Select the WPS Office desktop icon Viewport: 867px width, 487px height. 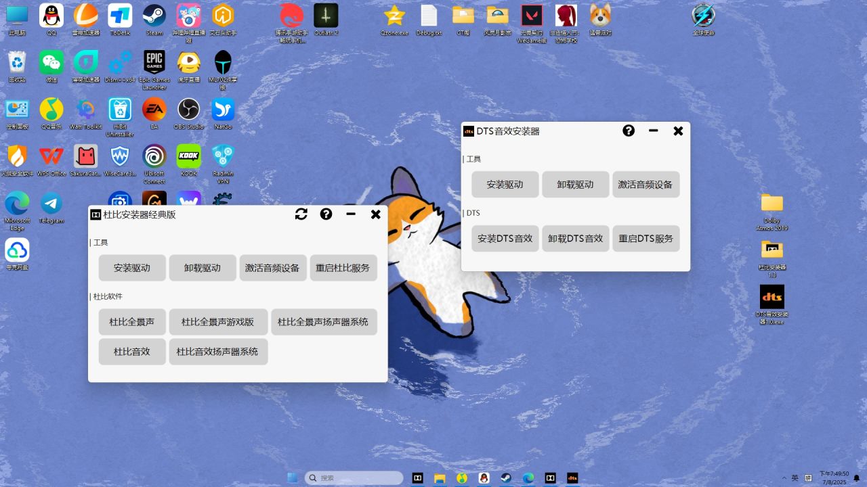[x=51, y=160]
